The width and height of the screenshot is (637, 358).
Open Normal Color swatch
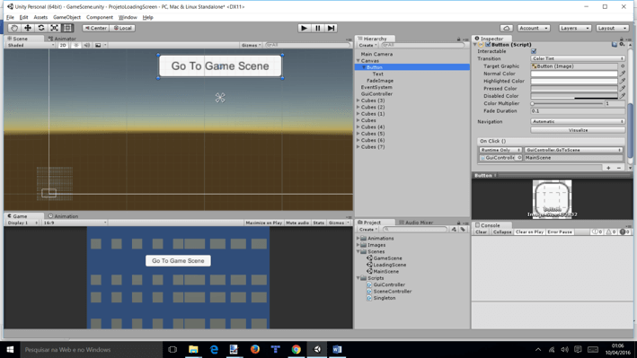(x=574, y=74)
